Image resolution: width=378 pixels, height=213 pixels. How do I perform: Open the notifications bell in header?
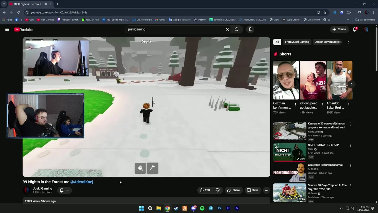355,29
